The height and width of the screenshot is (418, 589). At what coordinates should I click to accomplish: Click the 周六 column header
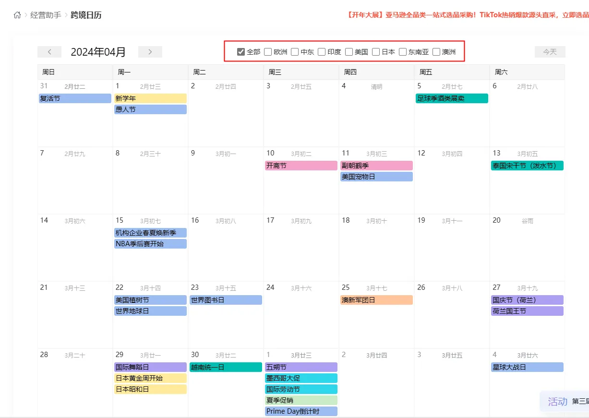[527, 72]
